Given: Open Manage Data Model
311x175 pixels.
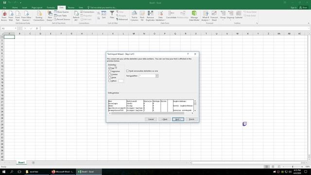Looking at the screenshot, I should (x=194, y=16).
